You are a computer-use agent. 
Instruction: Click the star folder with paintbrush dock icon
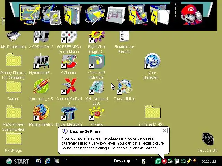(138, 15)
